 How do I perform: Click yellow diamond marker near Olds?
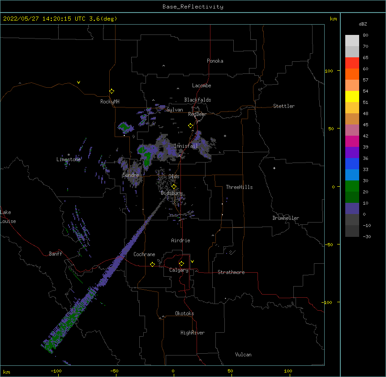pyautogui.click(x=174, y=187)
